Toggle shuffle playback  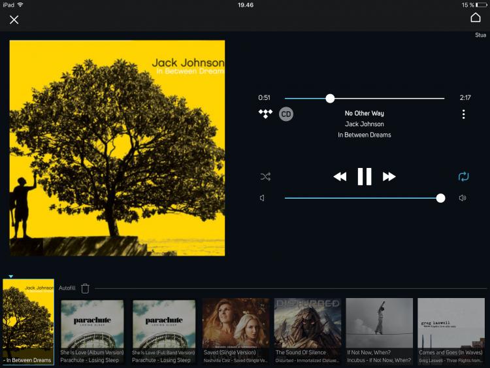265,176
